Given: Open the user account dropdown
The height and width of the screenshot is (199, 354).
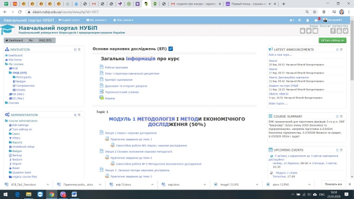Looking at the screenshot, I should click(x=333, y=20).
